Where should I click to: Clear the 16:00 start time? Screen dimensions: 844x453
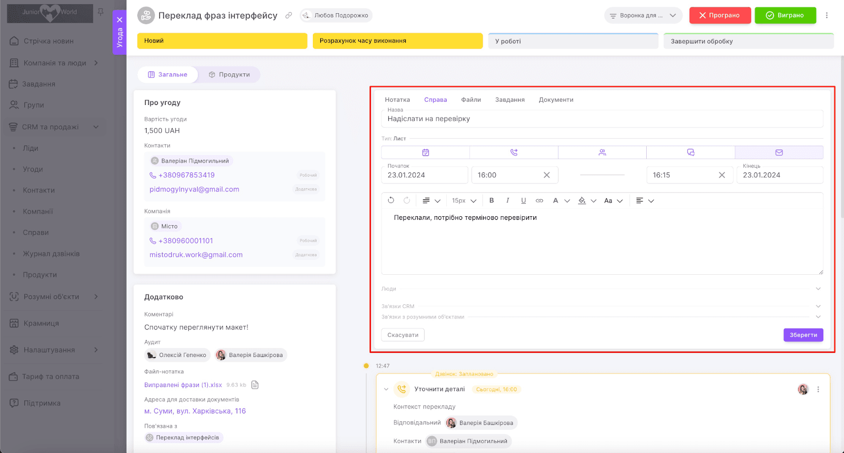click(x=546, y=175)
